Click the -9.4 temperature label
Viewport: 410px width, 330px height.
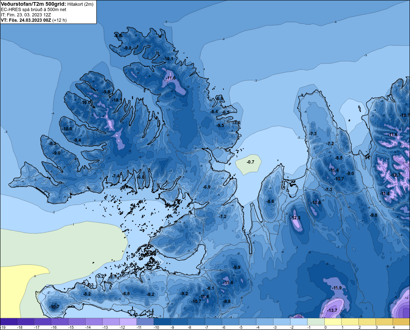click(x=77, y=141)
